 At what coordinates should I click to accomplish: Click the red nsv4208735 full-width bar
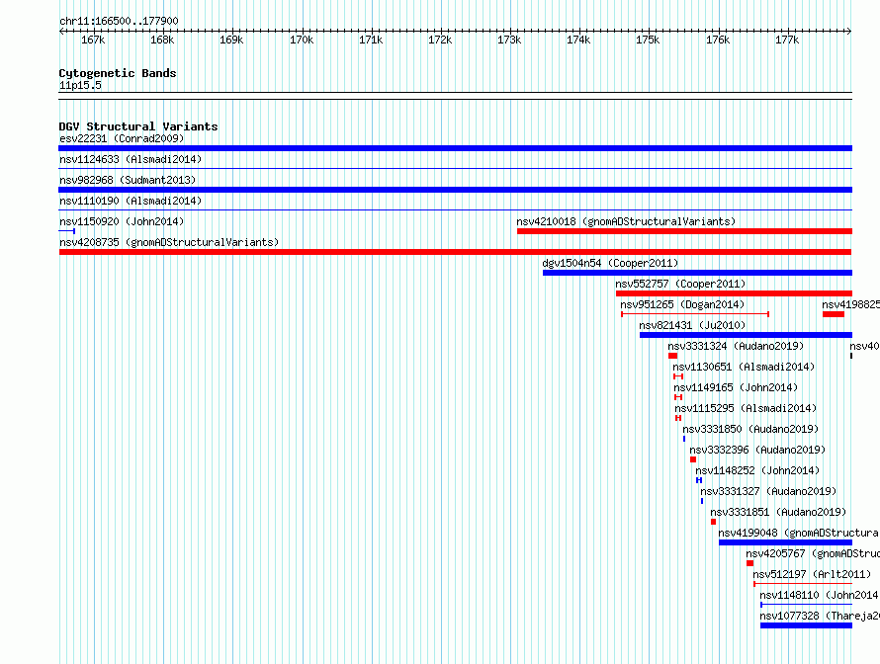455,252
